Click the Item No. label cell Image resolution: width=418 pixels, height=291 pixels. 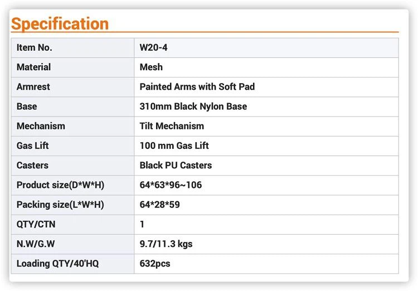tap(35, 47)
